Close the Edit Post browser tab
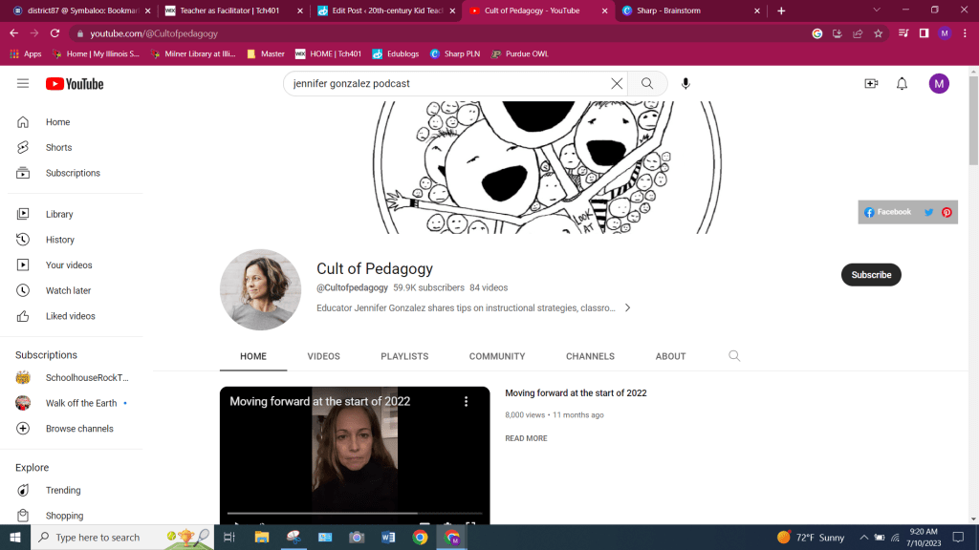 coord(452,11)
